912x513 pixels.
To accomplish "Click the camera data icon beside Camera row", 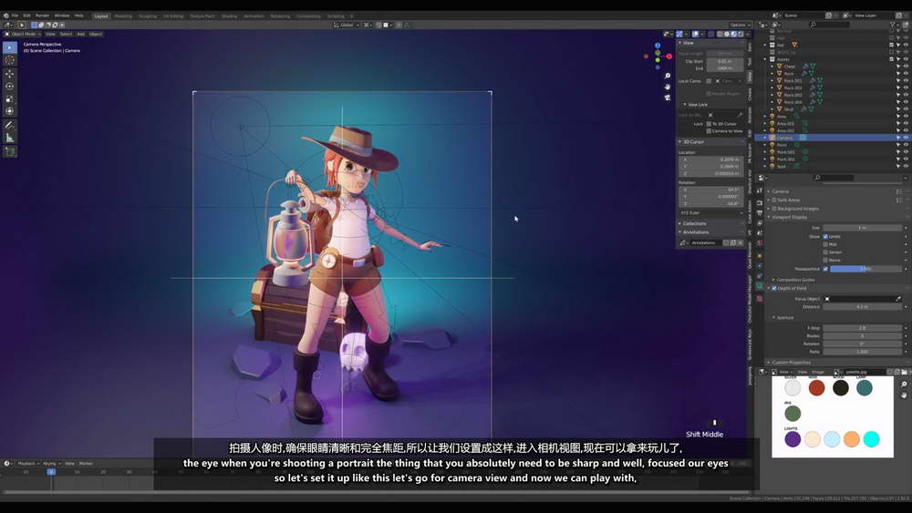I will click(803, 138).
